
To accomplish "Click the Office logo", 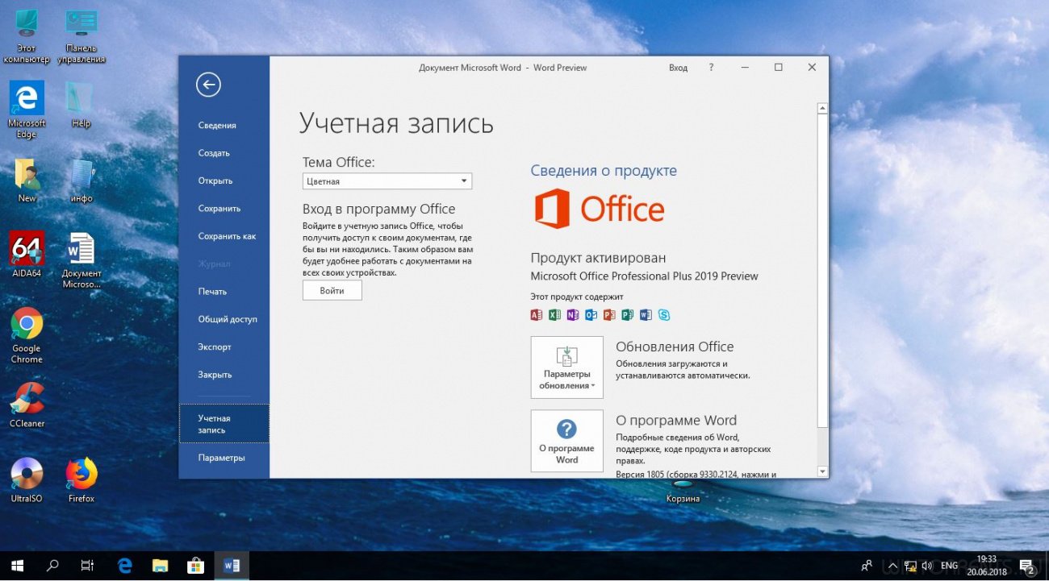I will click(600, 209).
